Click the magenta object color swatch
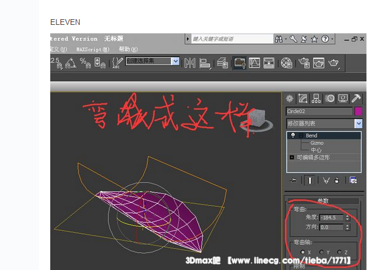Image resolution: width=367 pixels, height=270 pixels. (359, 111)
